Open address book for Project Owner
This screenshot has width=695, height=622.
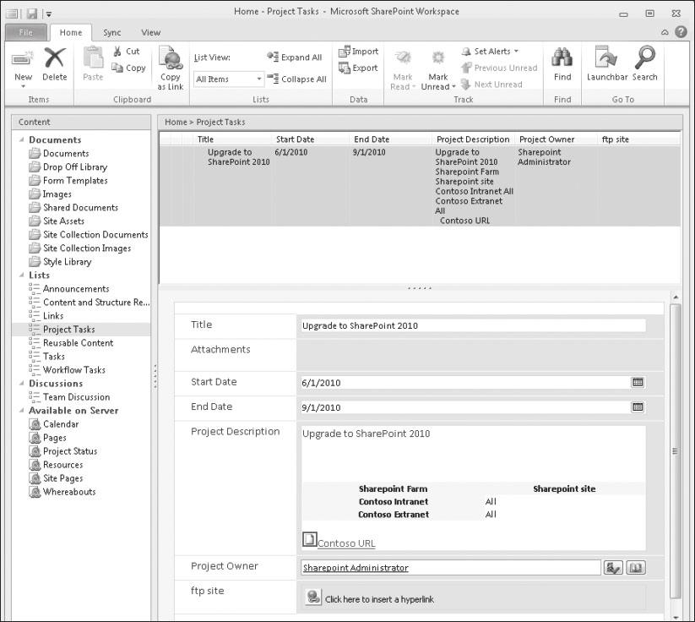[x=636, y=568]
